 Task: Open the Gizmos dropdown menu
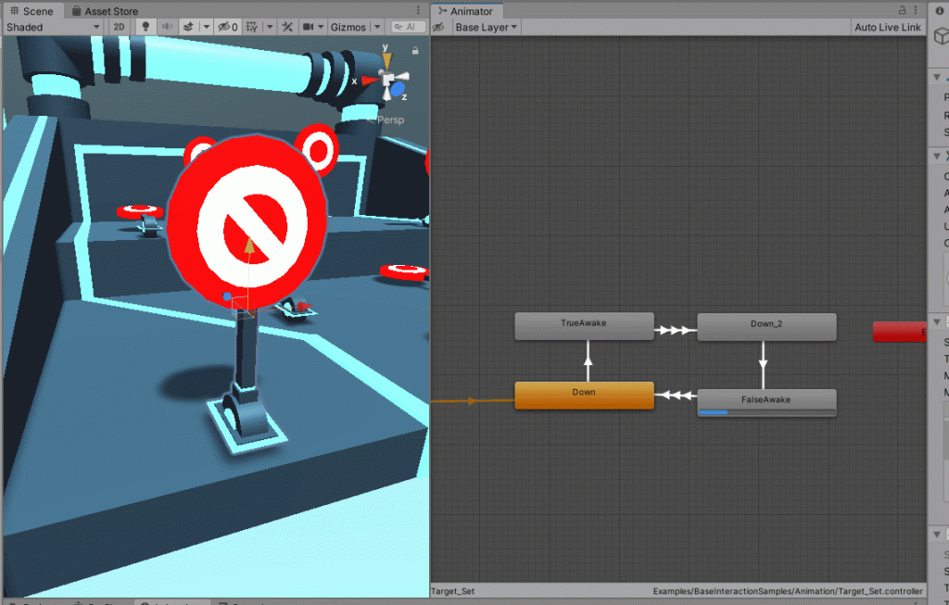click(x=353, y=27)
